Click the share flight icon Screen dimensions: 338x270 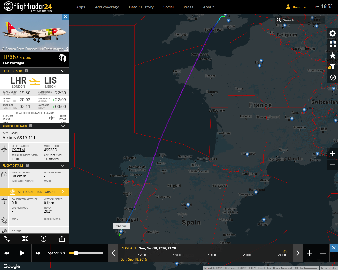point(62,239)
